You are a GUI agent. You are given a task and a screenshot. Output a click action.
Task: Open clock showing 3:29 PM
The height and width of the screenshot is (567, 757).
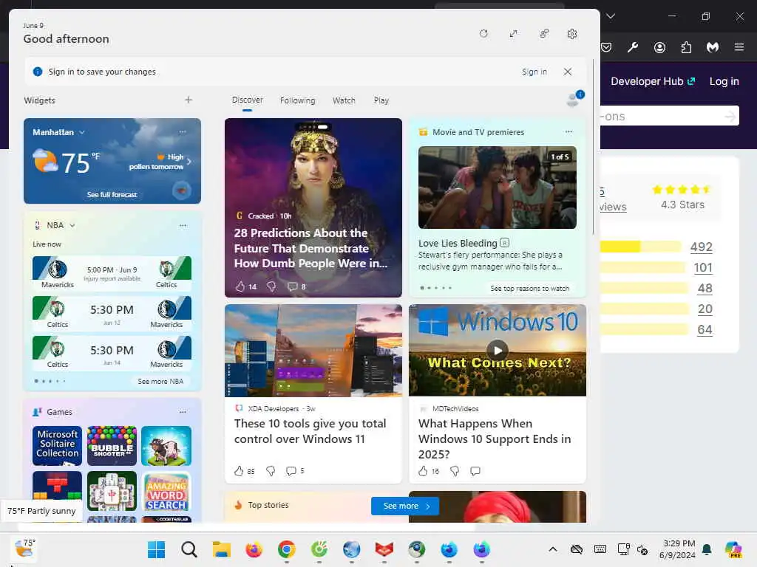pos(677,549)
